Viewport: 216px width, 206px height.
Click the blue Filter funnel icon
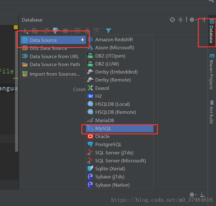[108, 31]
